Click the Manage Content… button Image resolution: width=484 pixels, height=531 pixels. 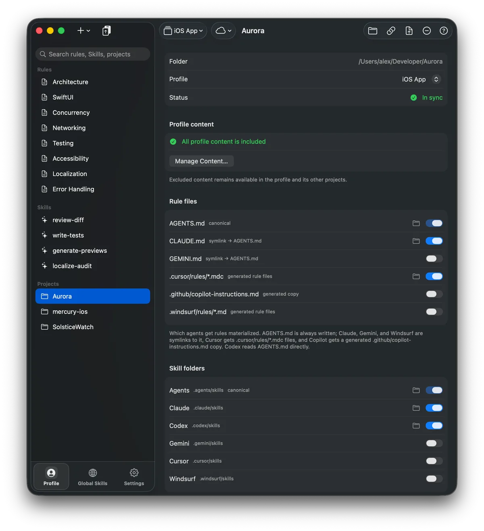(201, 161)
